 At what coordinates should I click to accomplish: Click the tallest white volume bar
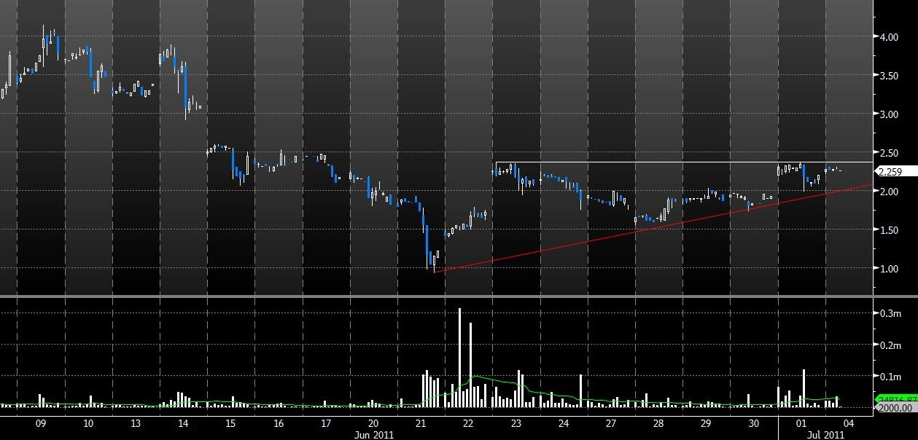tap(459, 358)
